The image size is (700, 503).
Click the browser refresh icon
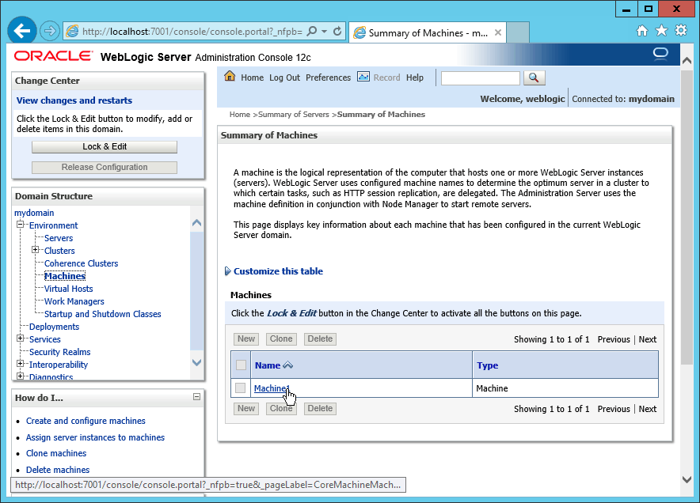point(337,32)
